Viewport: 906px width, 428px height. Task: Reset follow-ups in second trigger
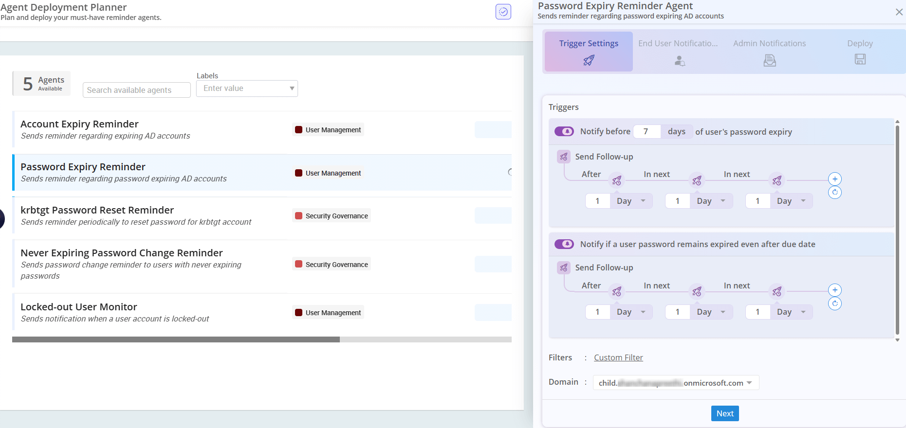coord(835,303)
